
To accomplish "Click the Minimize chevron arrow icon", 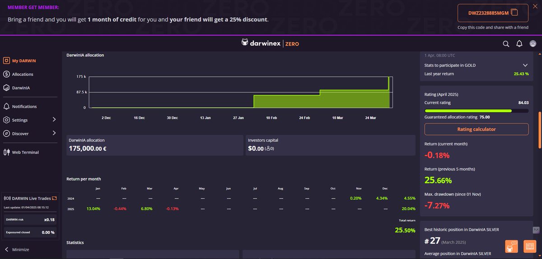I will [x=7, y=250].
